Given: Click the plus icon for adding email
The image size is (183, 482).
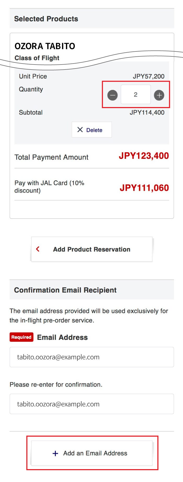Looking at the screenshot, I should tap(55, 453).
